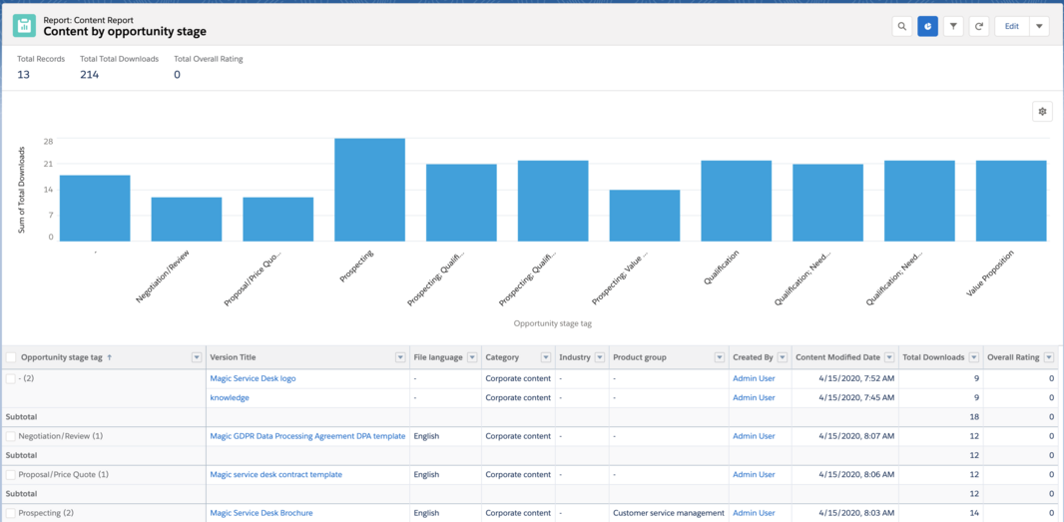Image resolution: width=1064 pixels, height=522 pixels.
Task: Click the Category column header
Action: pyautogui.click(x=502, y=357)
